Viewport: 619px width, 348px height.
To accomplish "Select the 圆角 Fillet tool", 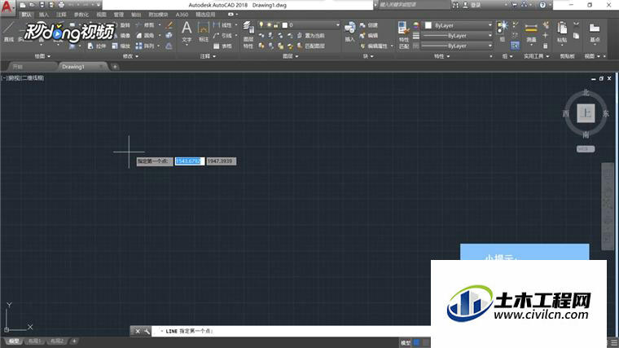I will 145,36.
